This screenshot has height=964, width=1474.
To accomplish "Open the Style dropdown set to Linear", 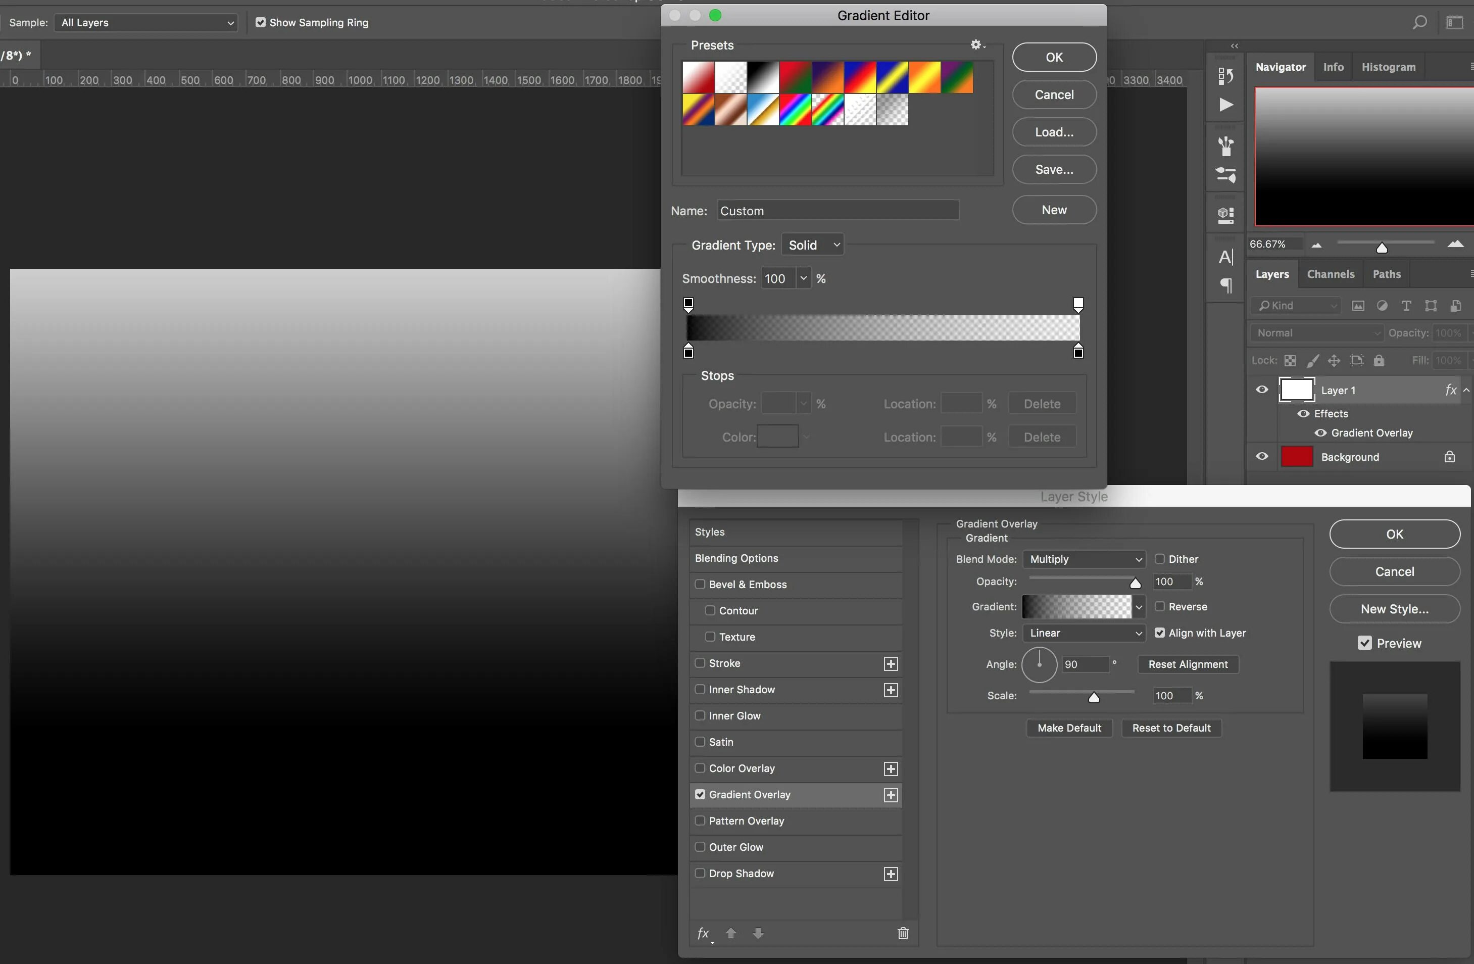I will click(1085, 633).
